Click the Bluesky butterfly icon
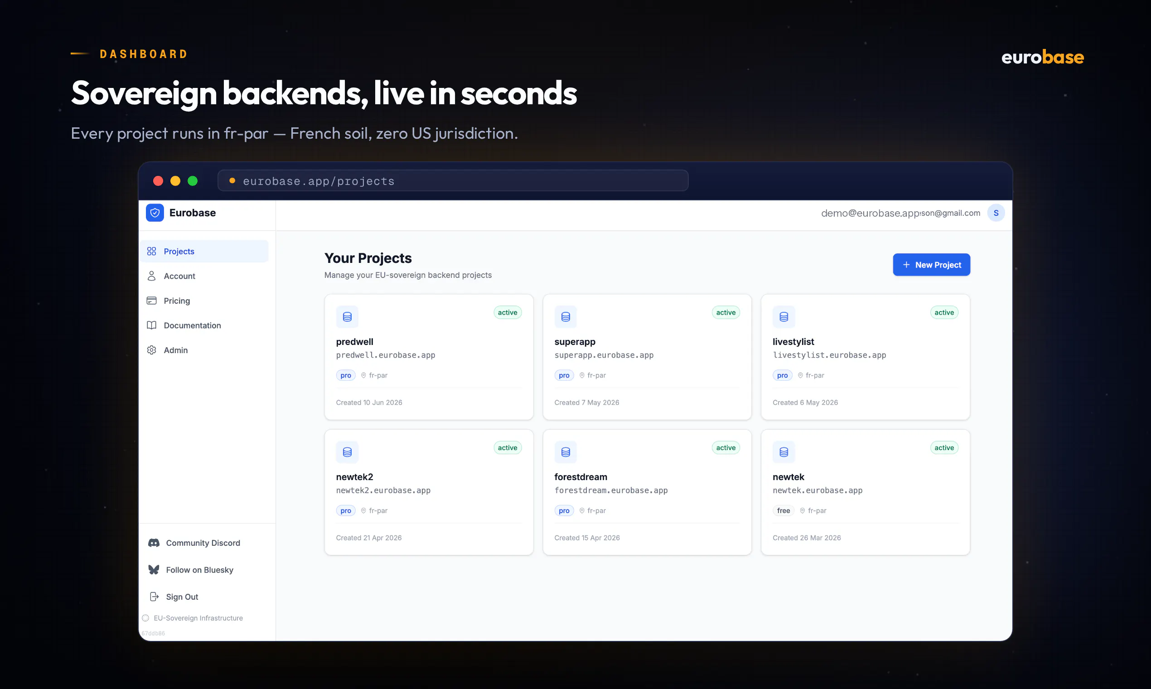This screenshot has width=1151, height=689. pos(154,570)
